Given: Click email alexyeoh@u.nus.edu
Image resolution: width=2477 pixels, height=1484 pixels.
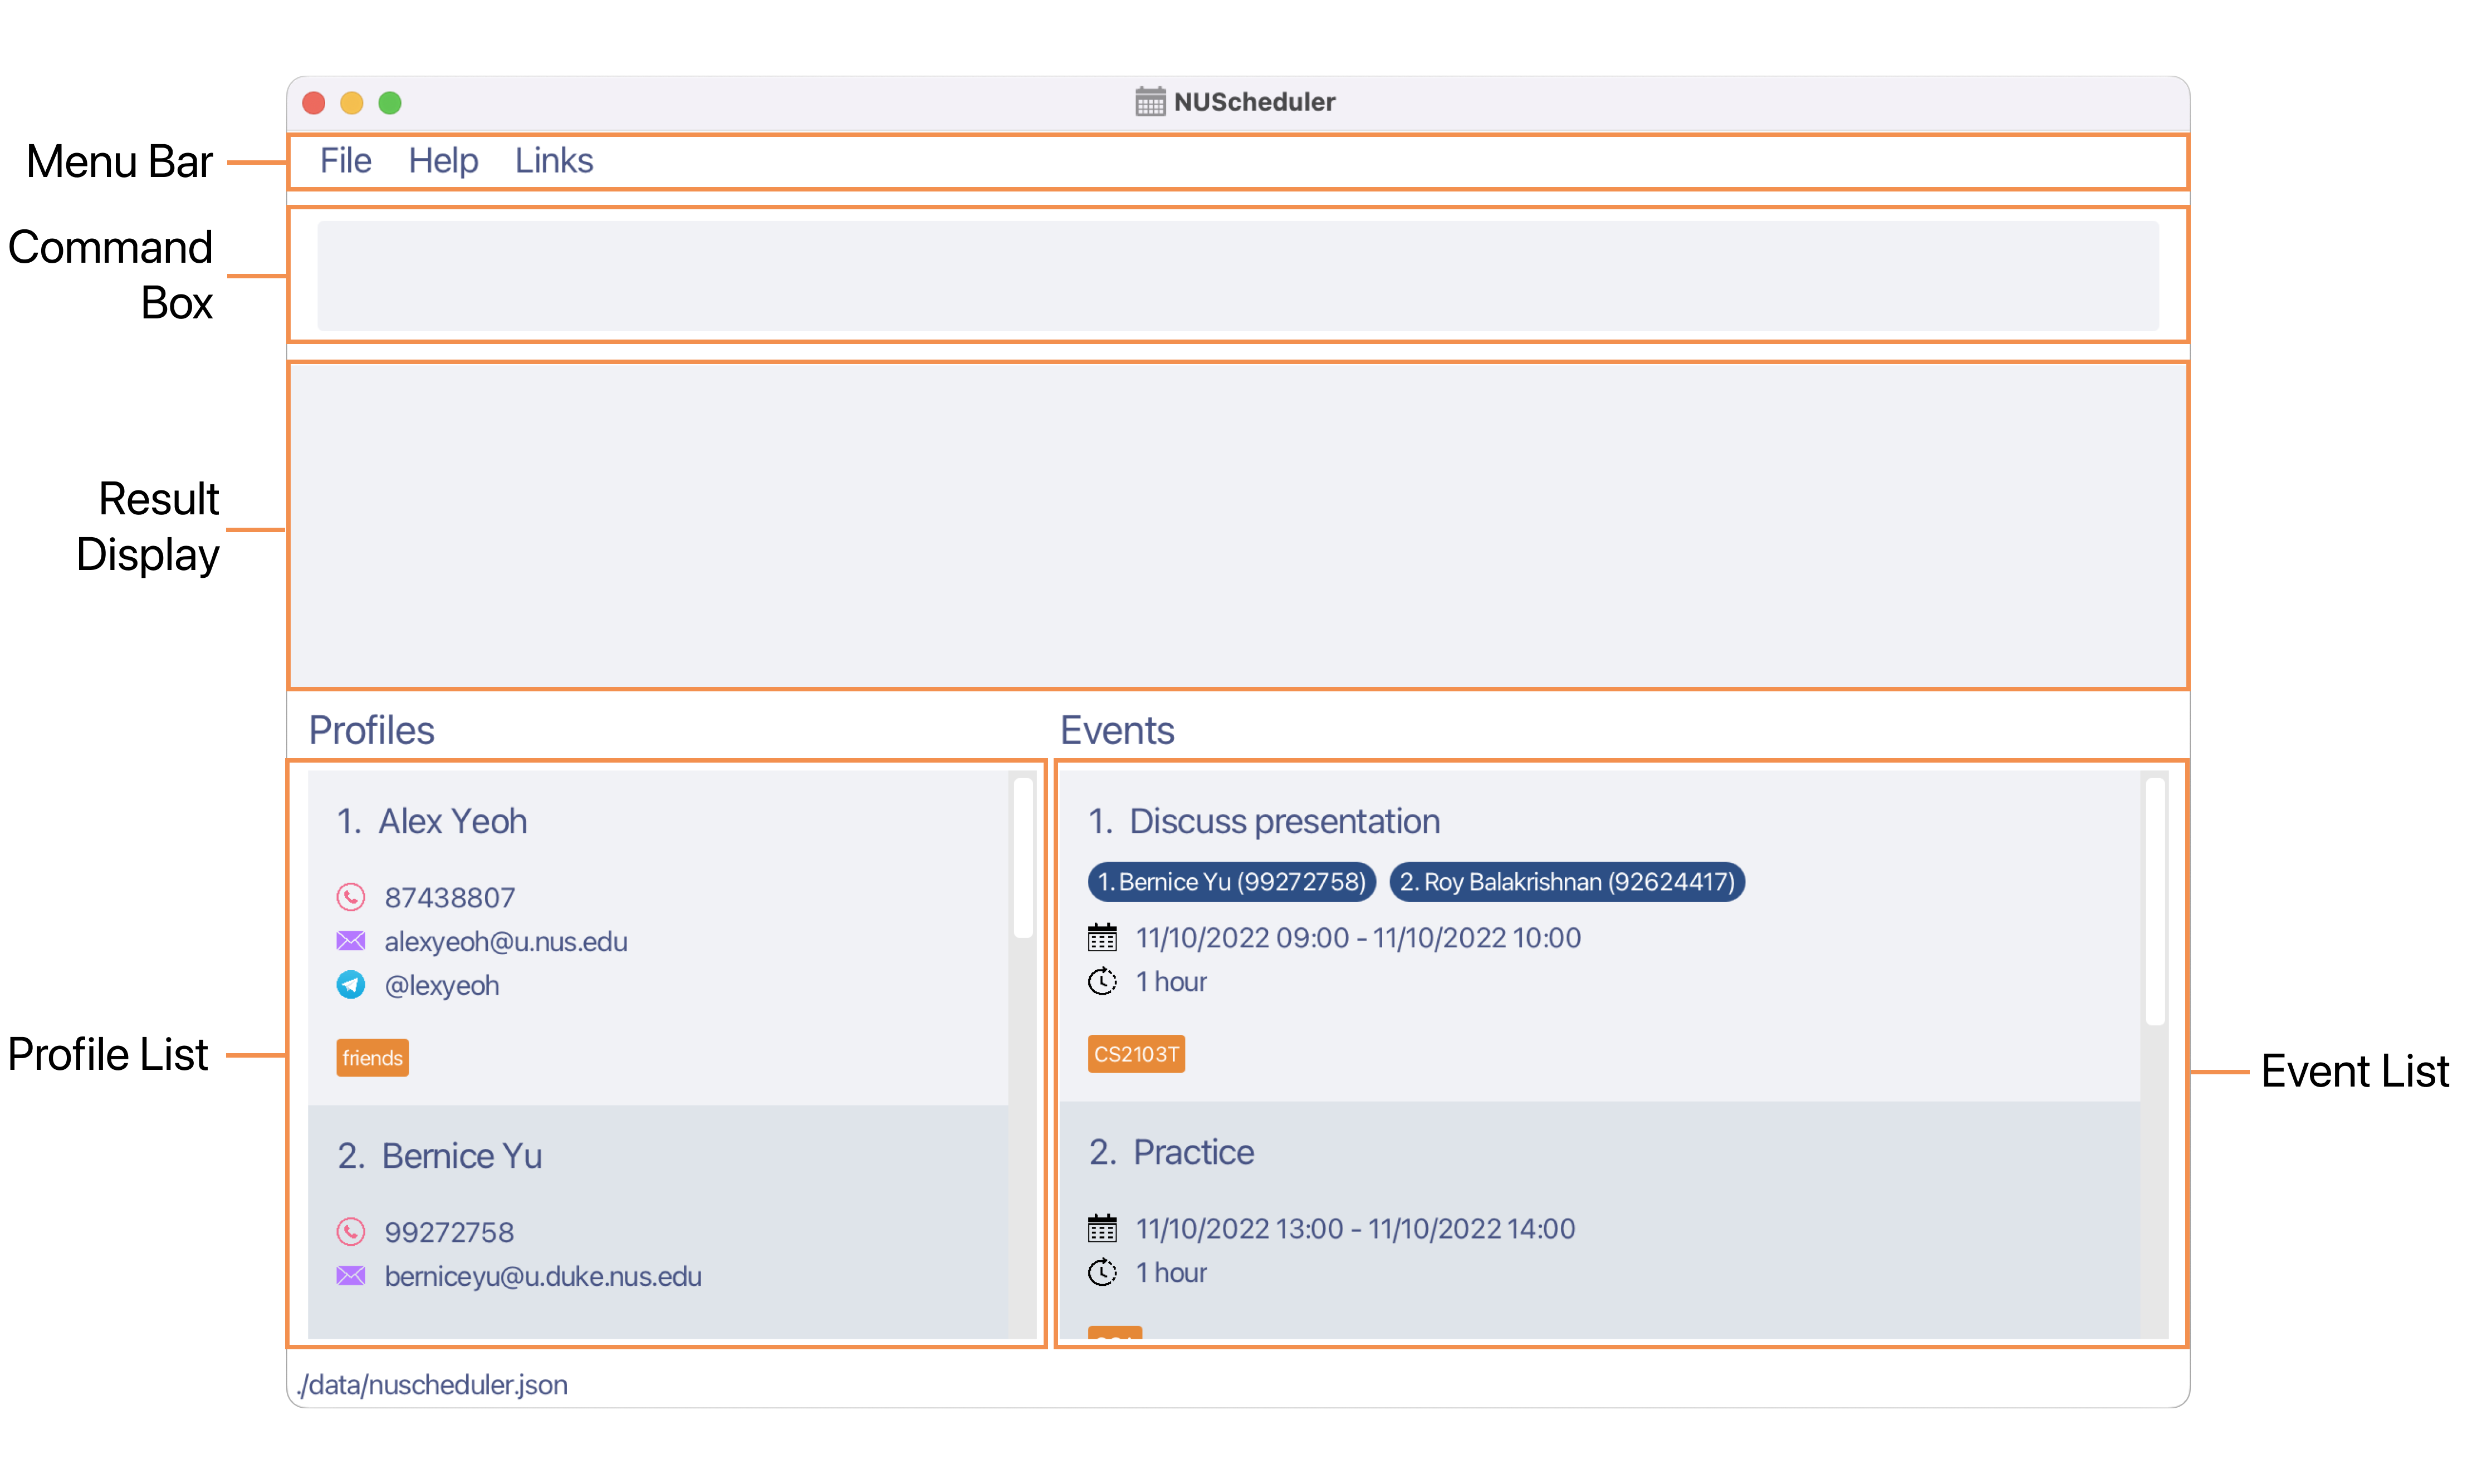Looking at the screenshot, I should pyautogui.click(x=505, y=941).
